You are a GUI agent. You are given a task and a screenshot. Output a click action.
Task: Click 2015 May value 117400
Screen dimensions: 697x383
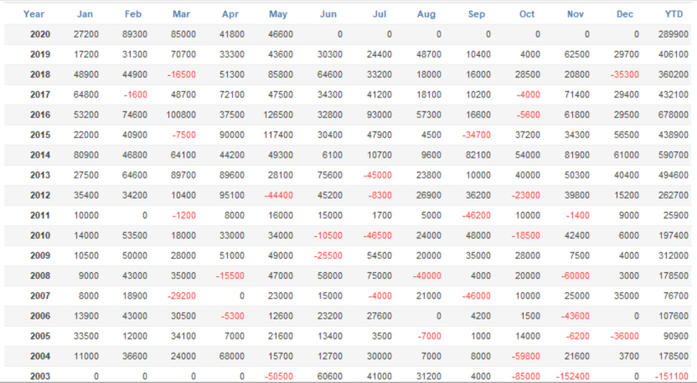(x=278, y=135)
